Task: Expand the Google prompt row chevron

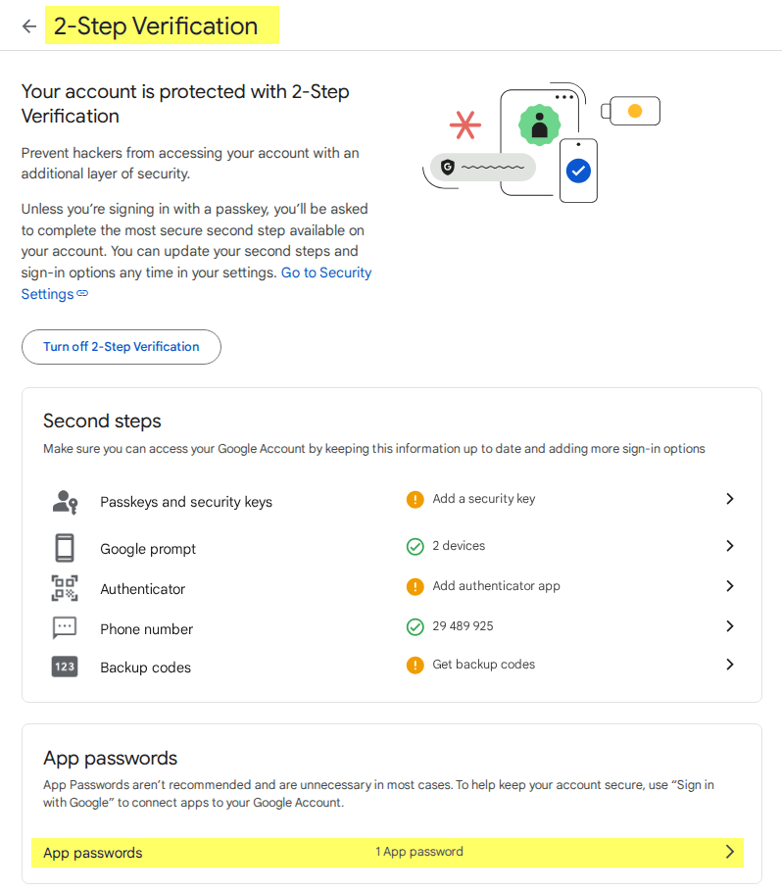Action: (729, 546)
